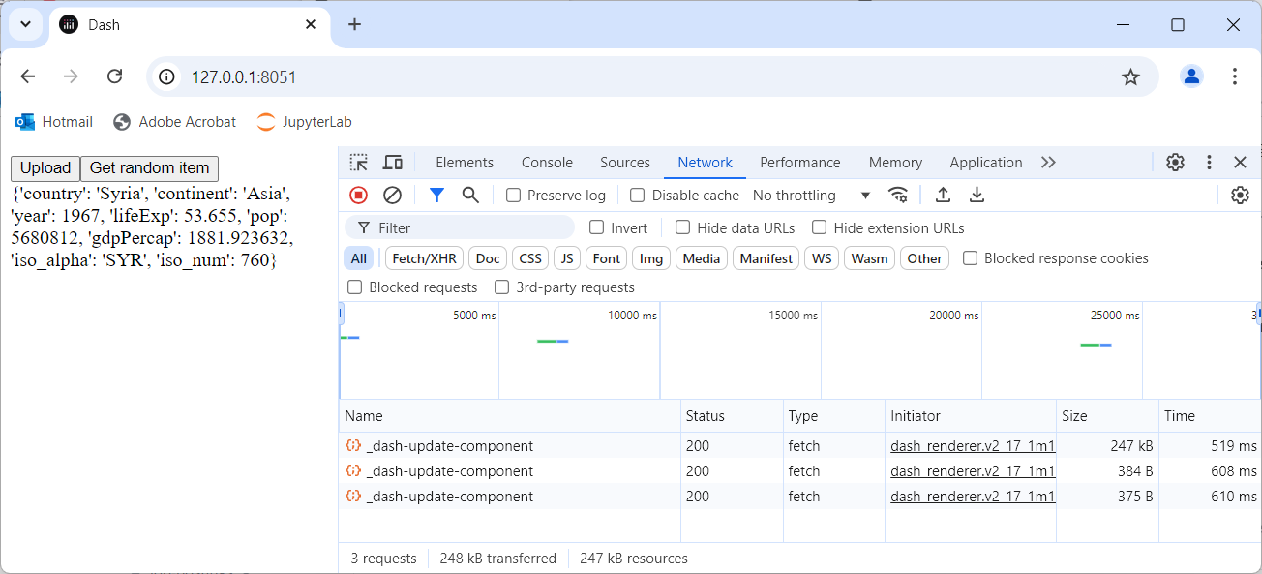Expand more DevTools tabs chevron
The width and height of the screenshot is (1262, 574).
tap(1048, 163)
